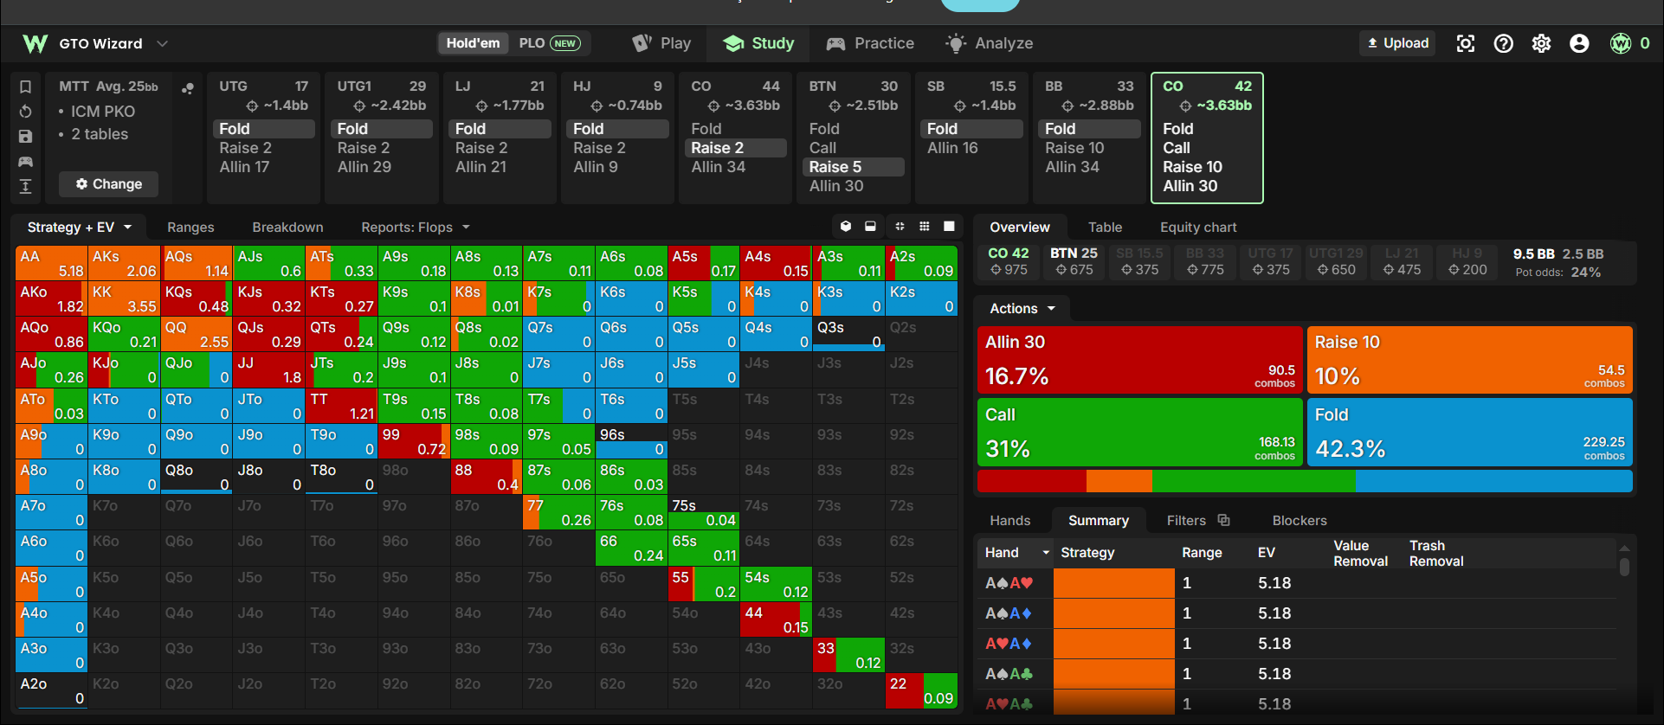Open the Hand column sort dropdown
This screenshot has height=725, width=1664.
pos(1045,553)
